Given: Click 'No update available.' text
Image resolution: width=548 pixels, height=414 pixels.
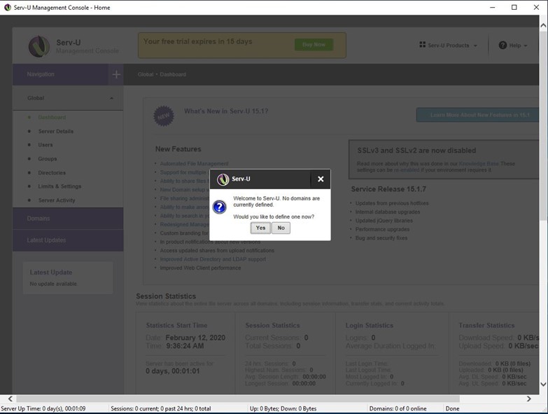Looking at the screenshot, I should tap(53, 284).
